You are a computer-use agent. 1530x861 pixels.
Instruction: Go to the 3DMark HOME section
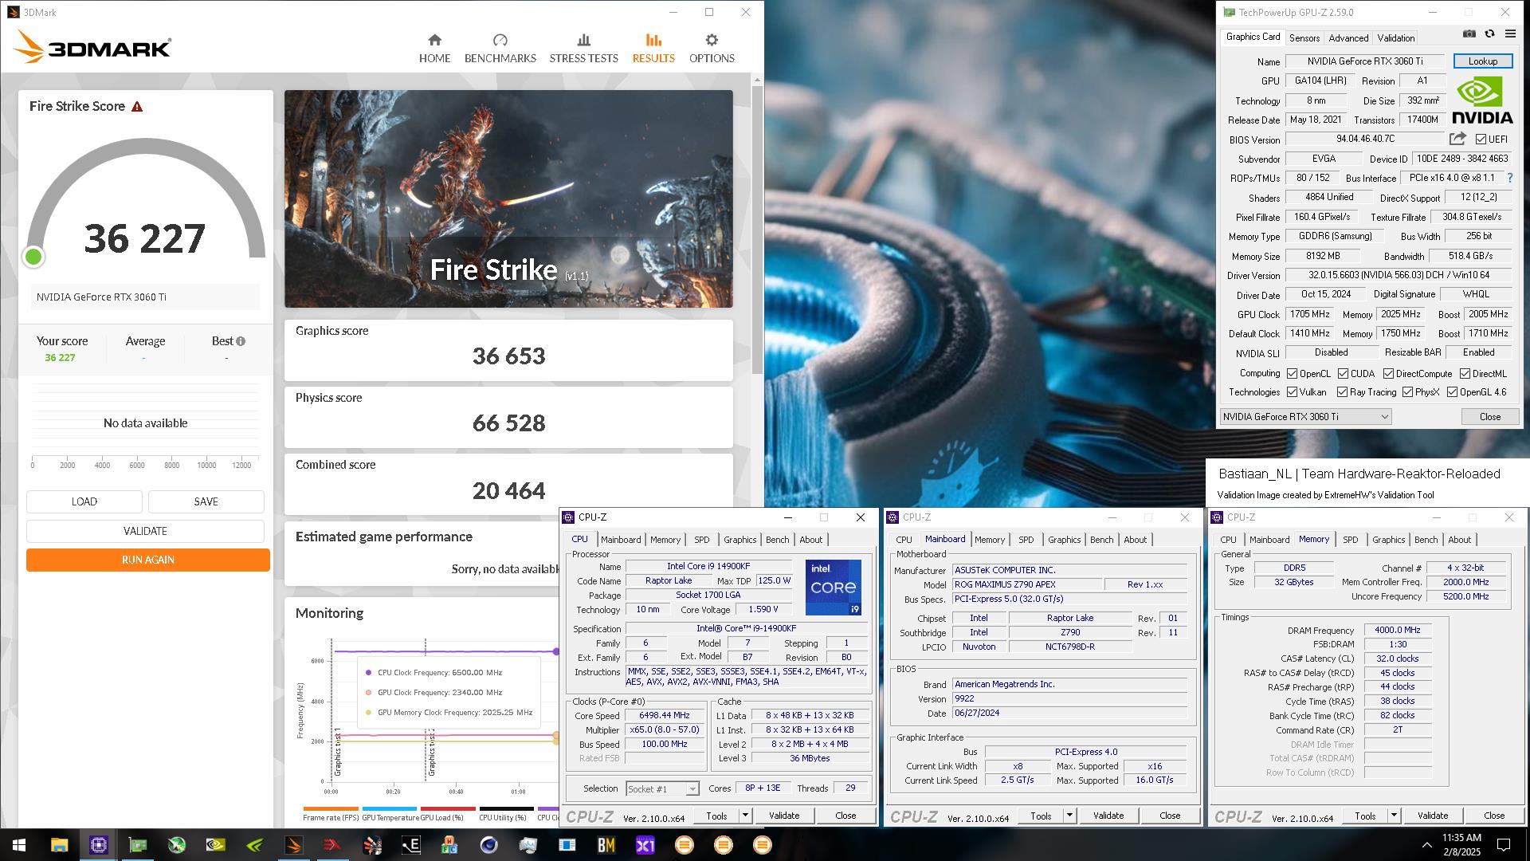pos(434,48)
